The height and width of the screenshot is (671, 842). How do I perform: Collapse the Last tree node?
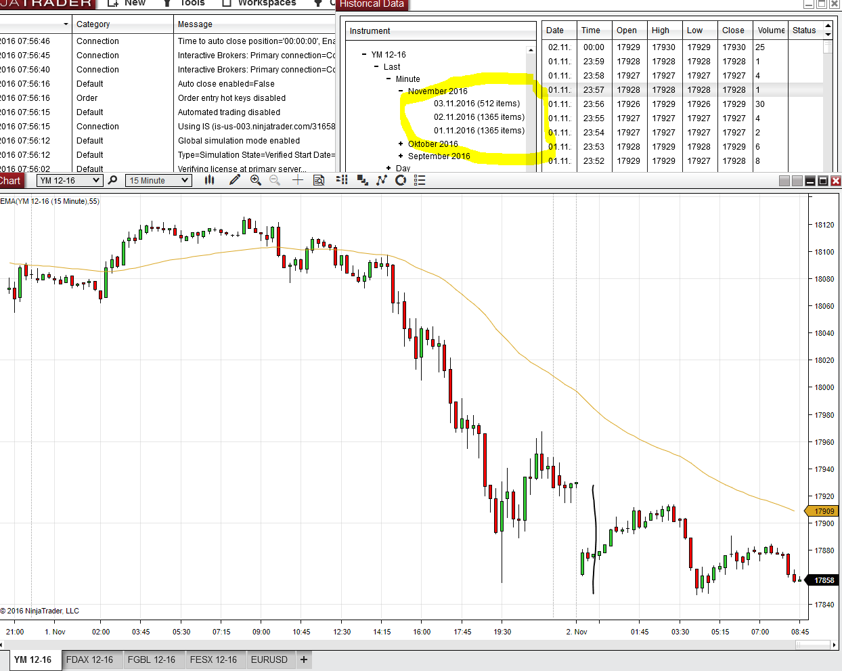(376, 67)
